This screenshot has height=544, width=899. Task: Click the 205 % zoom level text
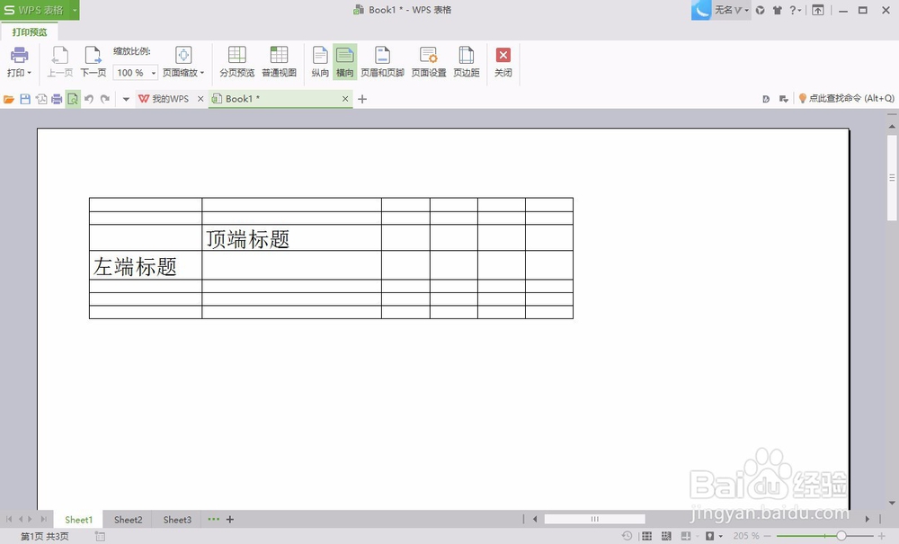pyautogui.click(x=746, y=536)
